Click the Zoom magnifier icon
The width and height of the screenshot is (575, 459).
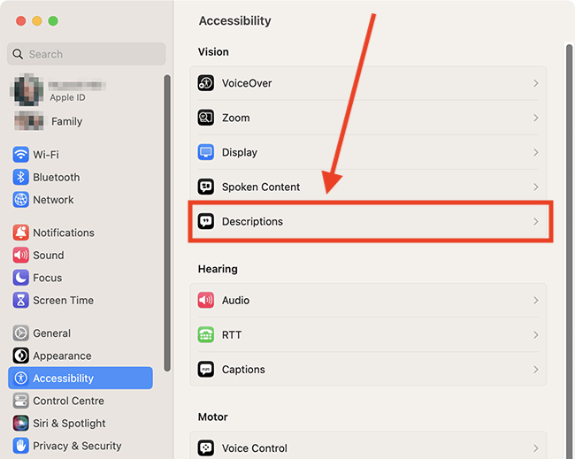tap(206, 118)
